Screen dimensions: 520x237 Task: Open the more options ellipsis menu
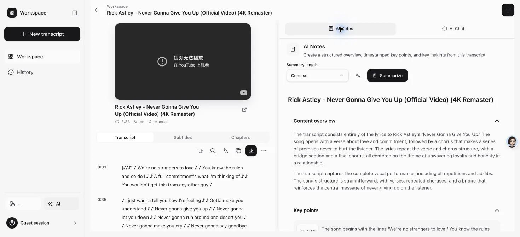click(264, 151)
